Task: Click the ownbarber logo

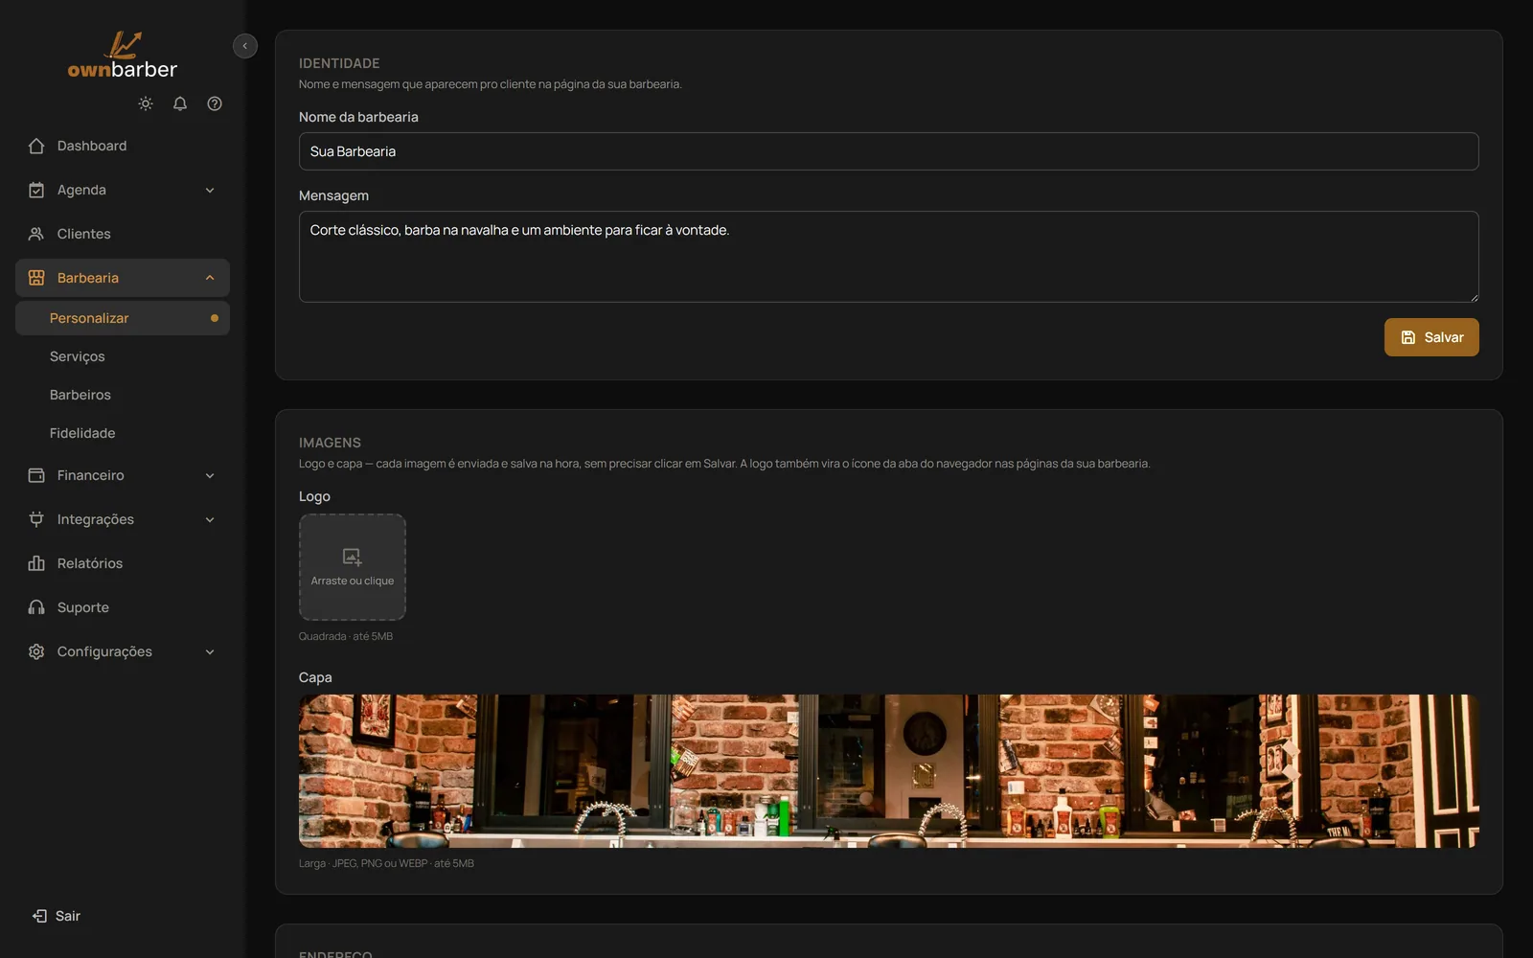Action: [123, 56]
